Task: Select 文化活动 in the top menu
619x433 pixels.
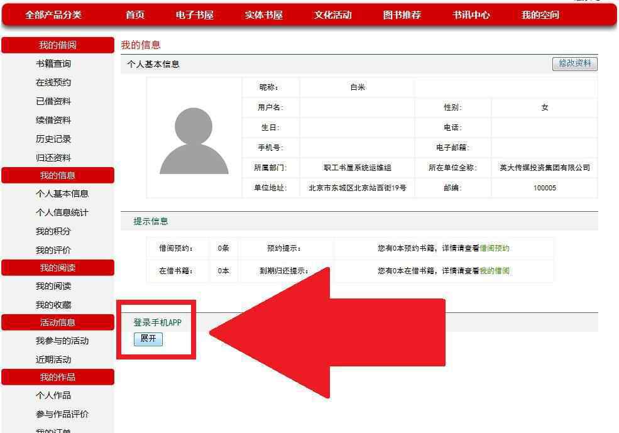Action: (x=333, y=15)
